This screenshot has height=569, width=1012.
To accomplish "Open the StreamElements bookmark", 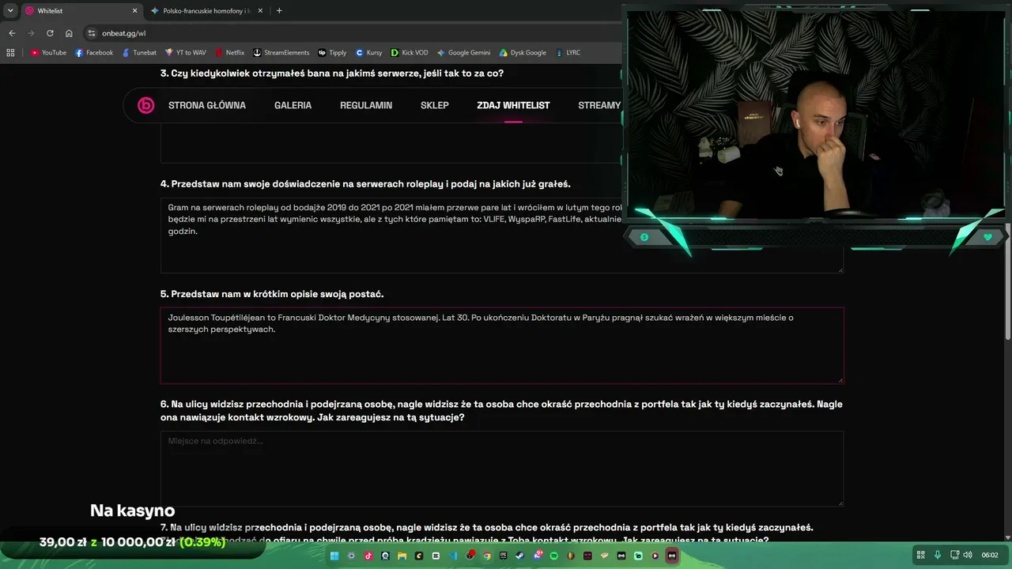I will [281, 53].
